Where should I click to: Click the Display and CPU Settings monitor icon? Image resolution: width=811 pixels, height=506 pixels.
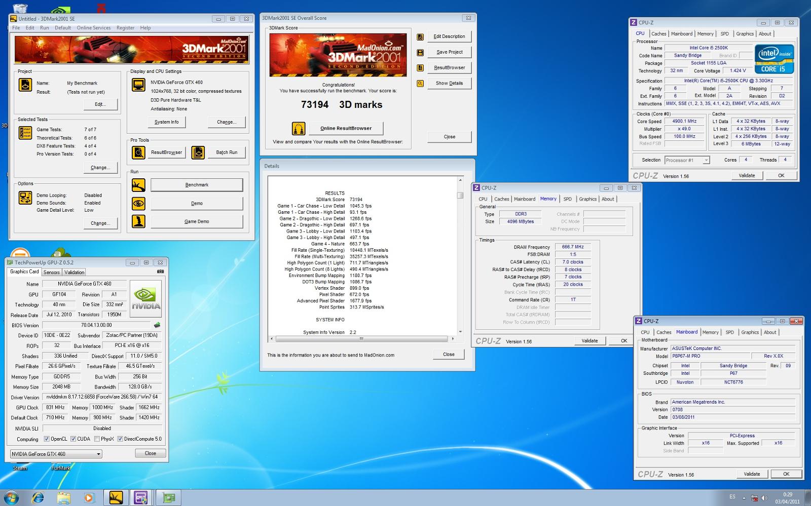(138, 85)
